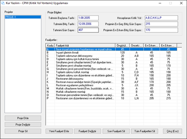187x139 pixels.
Task: Click the Önceki column header
Action: click(x=136, y=45)
